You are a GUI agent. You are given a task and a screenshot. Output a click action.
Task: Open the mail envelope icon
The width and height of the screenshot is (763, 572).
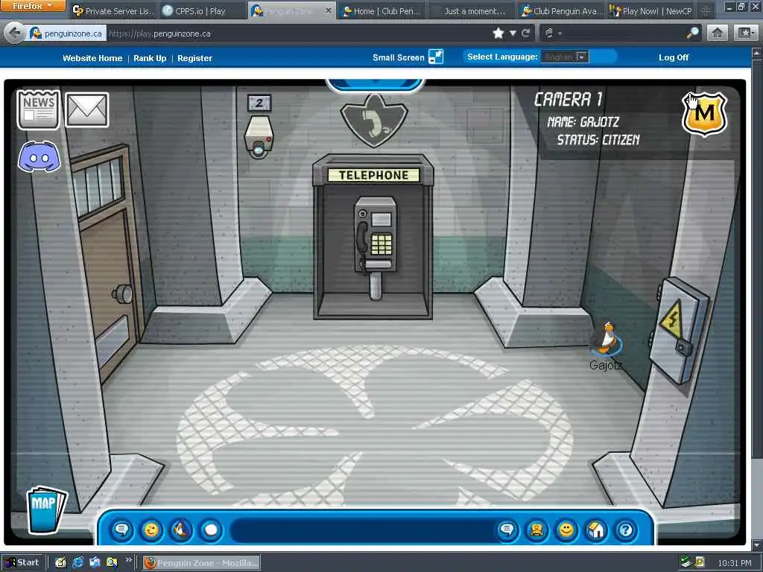(x=87, y=110)
